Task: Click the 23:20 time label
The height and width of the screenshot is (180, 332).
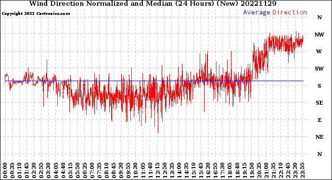Action: (295, 170)
